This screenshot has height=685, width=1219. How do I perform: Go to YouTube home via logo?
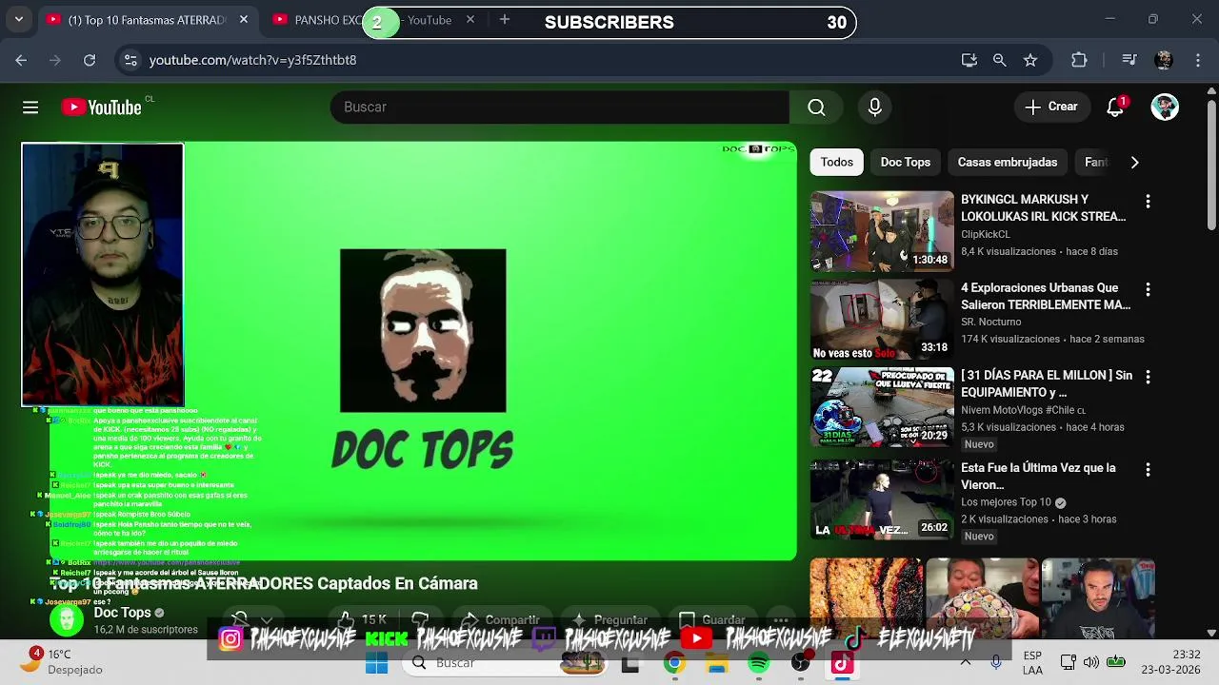[102, 108]
